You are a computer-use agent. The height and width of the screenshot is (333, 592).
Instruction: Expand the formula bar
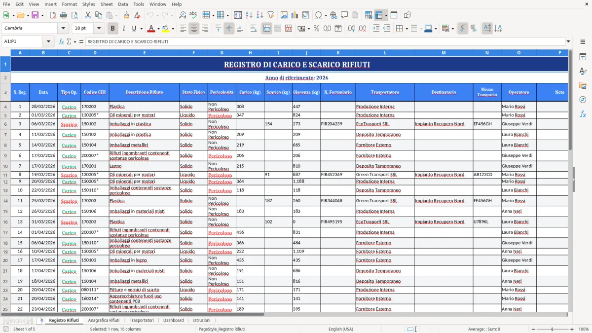point(568,42)
